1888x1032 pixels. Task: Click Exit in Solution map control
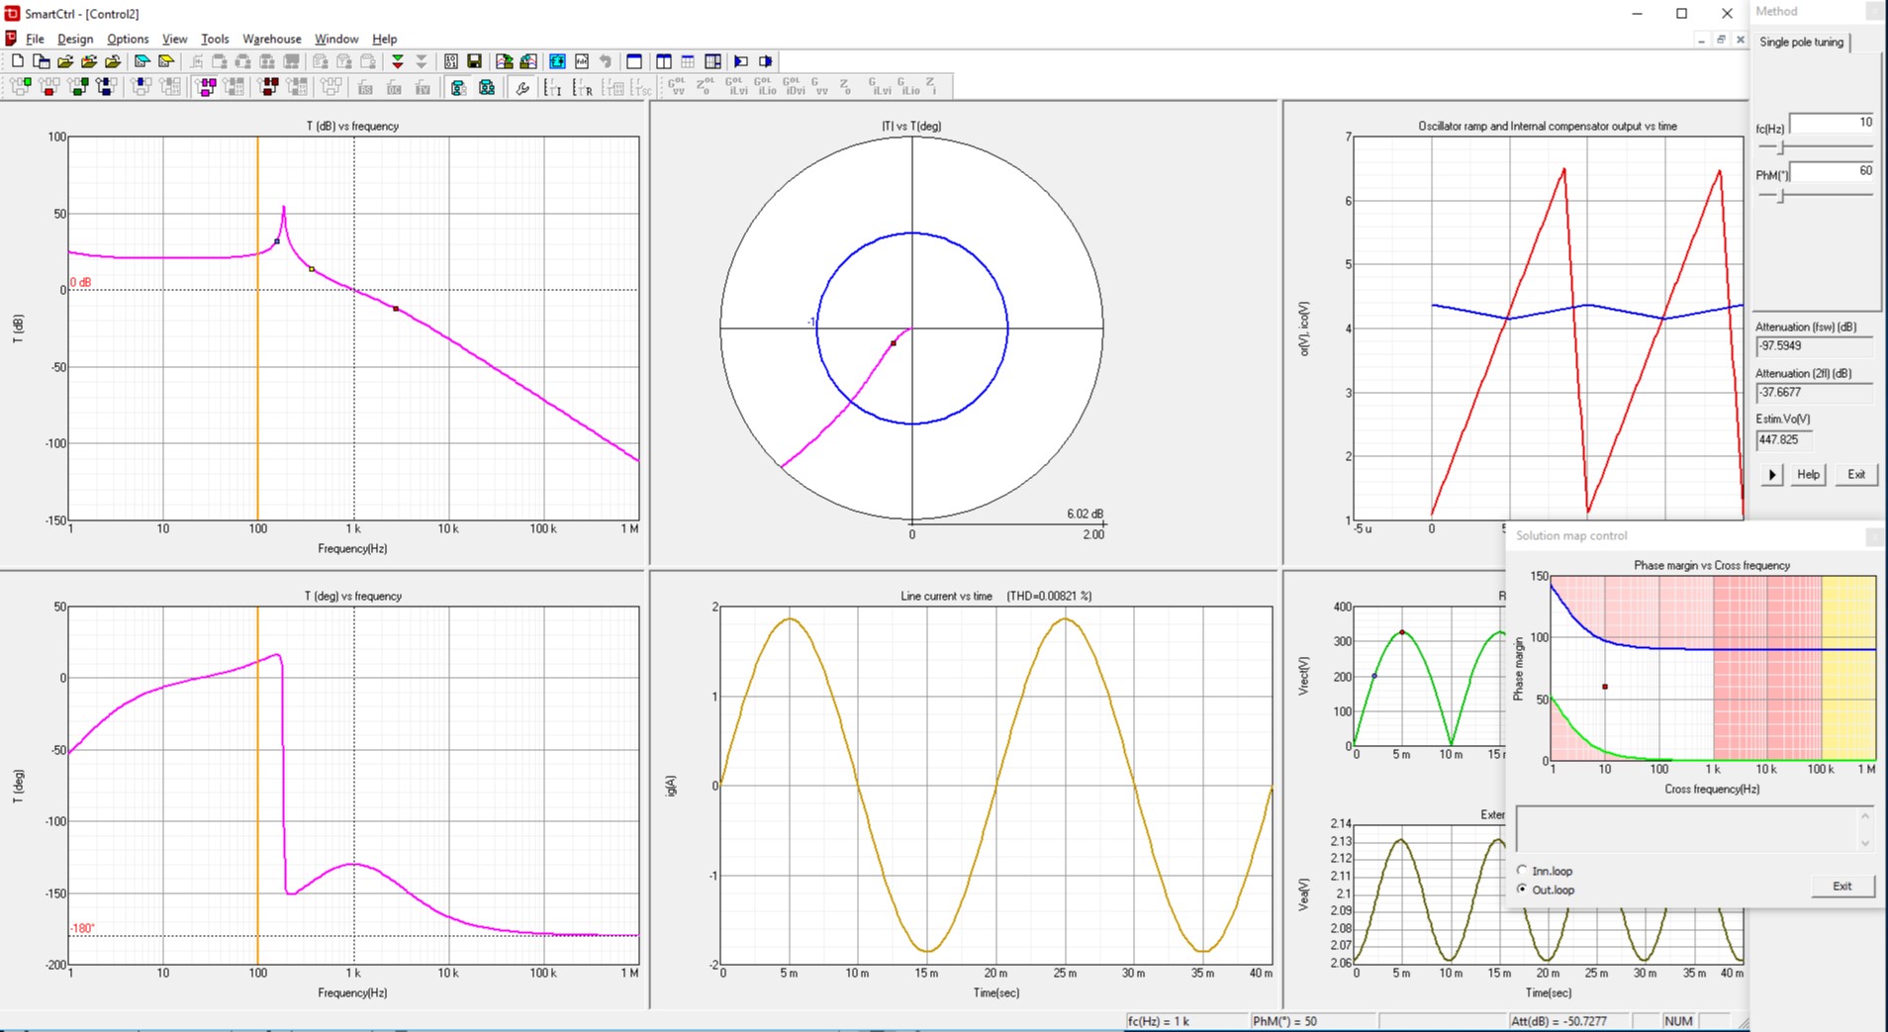1841,886
